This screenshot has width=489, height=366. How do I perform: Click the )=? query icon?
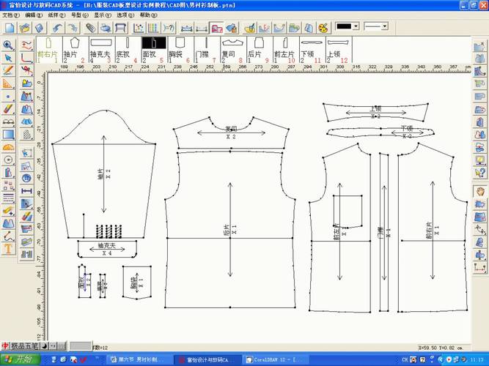tap(169, 28)
